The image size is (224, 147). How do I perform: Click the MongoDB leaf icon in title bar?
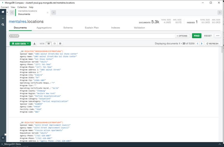coord(3,3)
